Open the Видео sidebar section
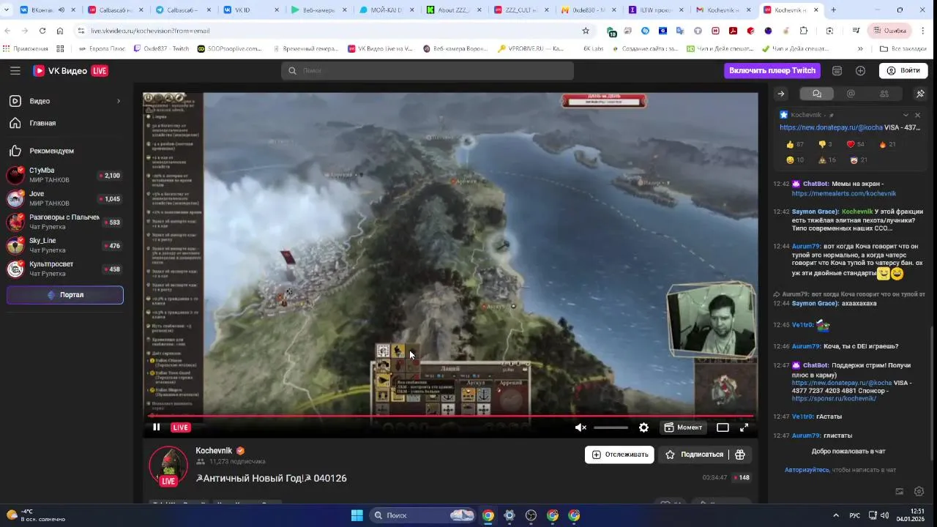 (64, 101)
